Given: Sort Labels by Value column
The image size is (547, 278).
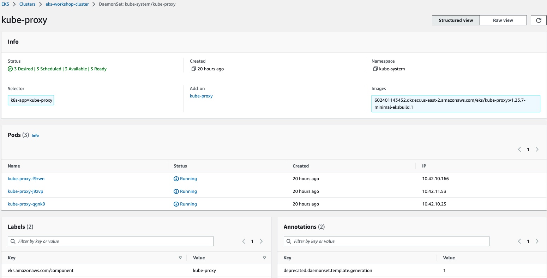Looking at the screenshot, I should [x=264, y=258].
